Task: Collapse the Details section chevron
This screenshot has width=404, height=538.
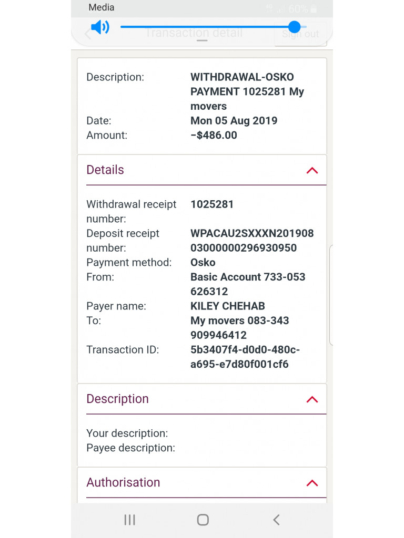Action: click(x=312, y=170)
